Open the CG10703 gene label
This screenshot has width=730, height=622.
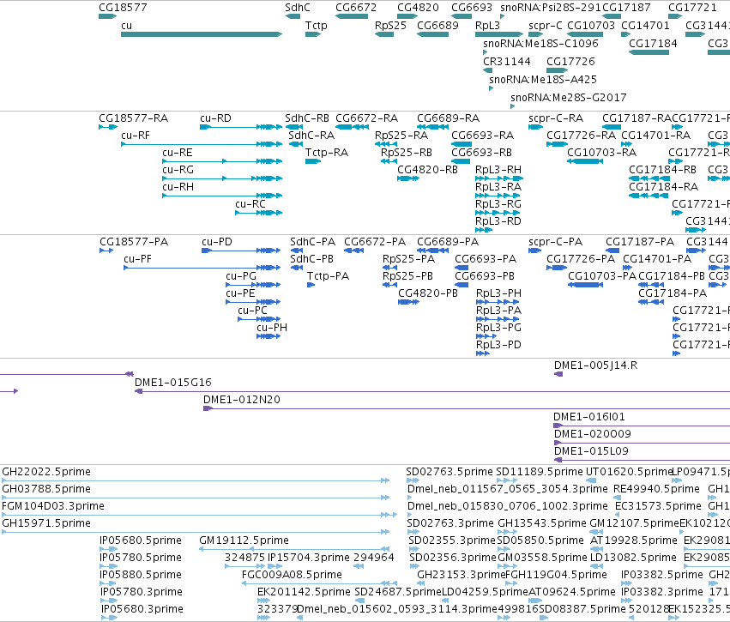click(591, 26)
